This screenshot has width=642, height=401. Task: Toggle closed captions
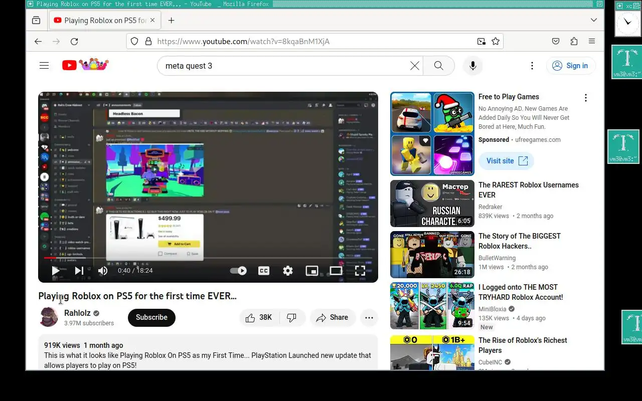pyautogui.click(x=264, y=271)
